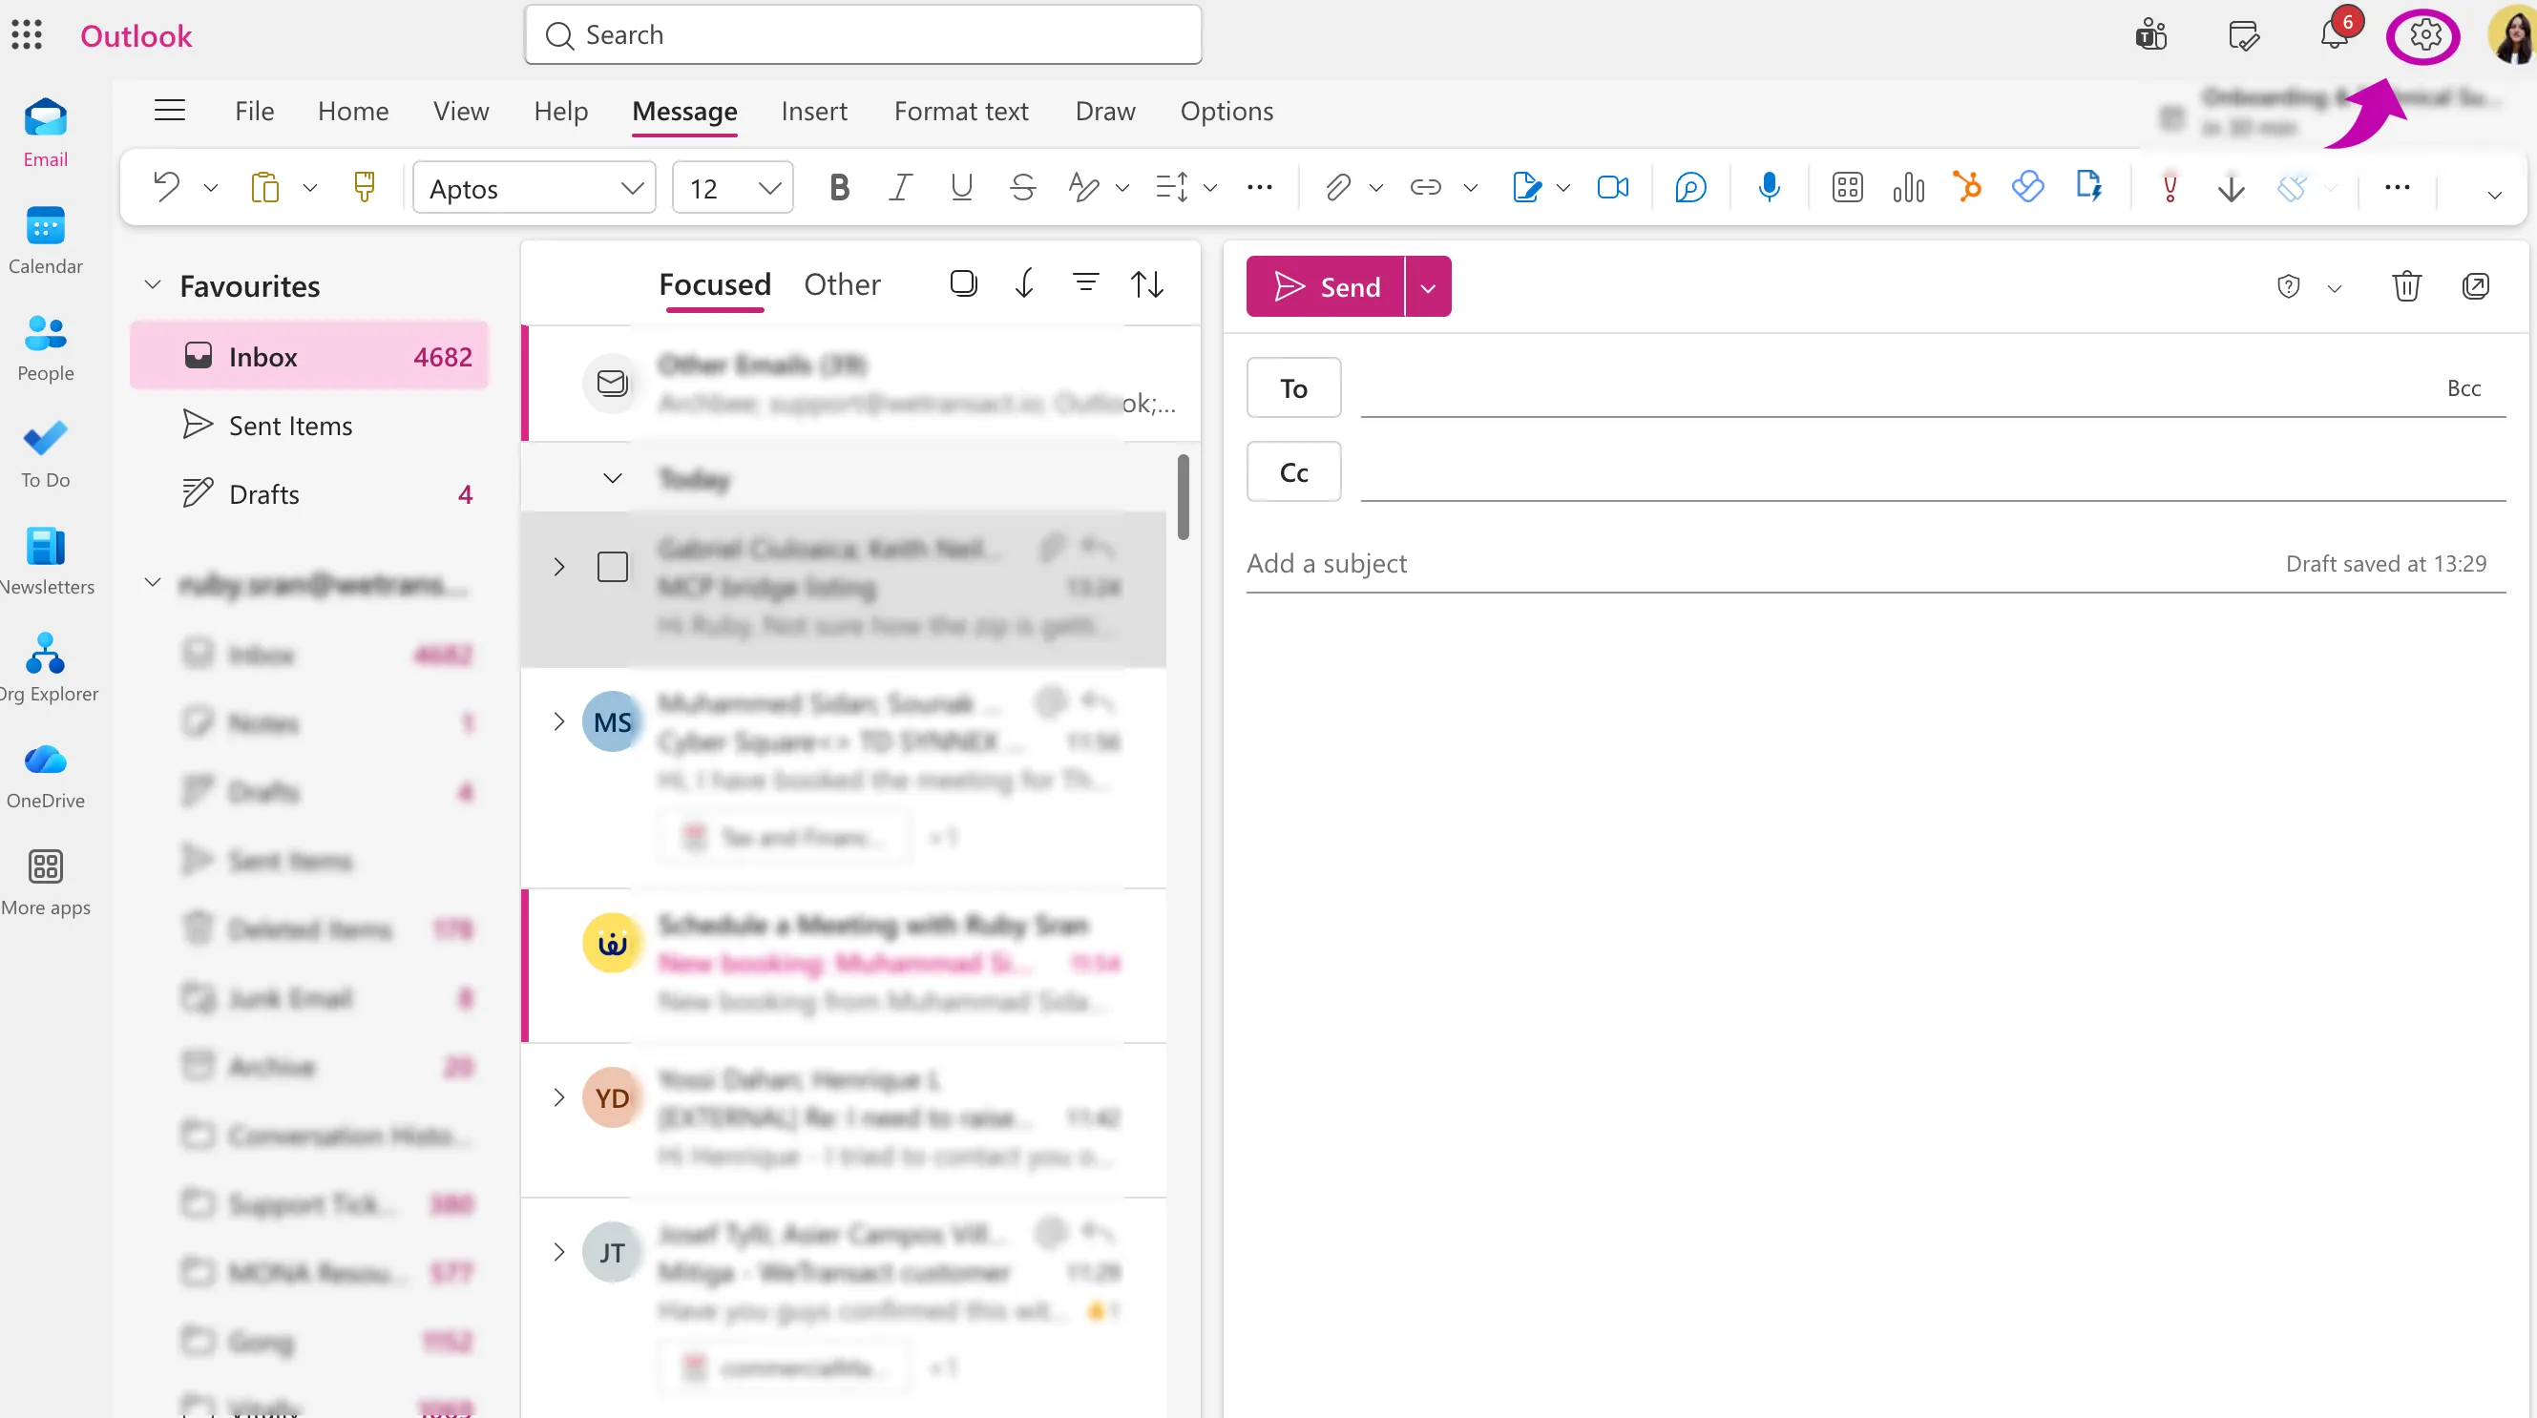Open OneDrive in app bar
This screenshot has height=1418, width=2537.
45,776
